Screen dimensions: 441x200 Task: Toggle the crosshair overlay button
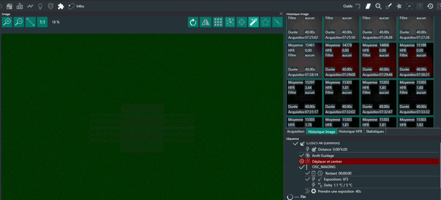(x=242, y=22)
